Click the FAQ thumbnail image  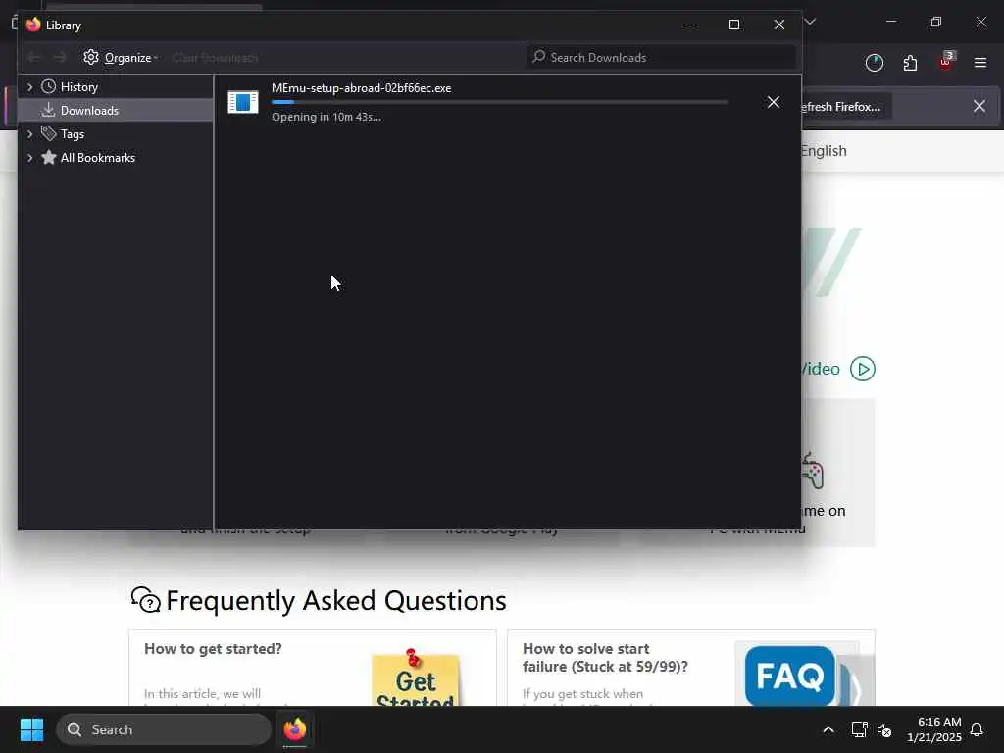pos(791,676)
